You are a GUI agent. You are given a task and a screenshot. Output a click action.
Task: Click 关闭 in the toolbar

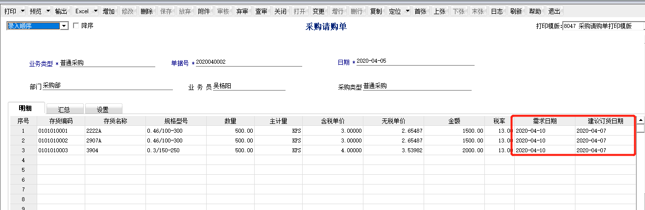pos(280,11)
